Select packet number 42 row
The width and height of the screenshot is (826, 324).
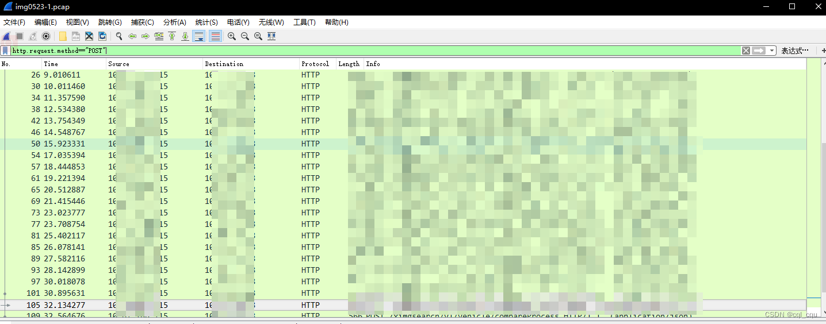point(403,121)
